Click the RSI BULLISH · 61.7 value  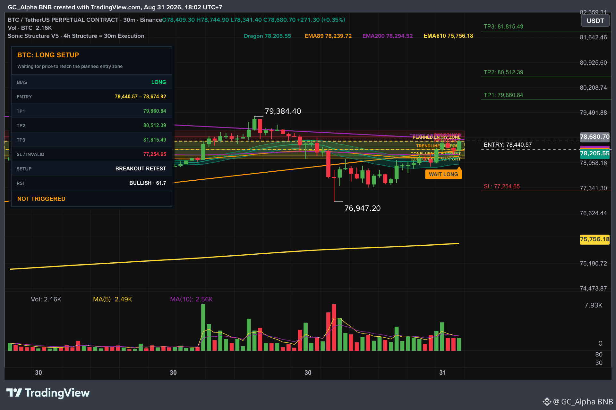coord(148,183)
